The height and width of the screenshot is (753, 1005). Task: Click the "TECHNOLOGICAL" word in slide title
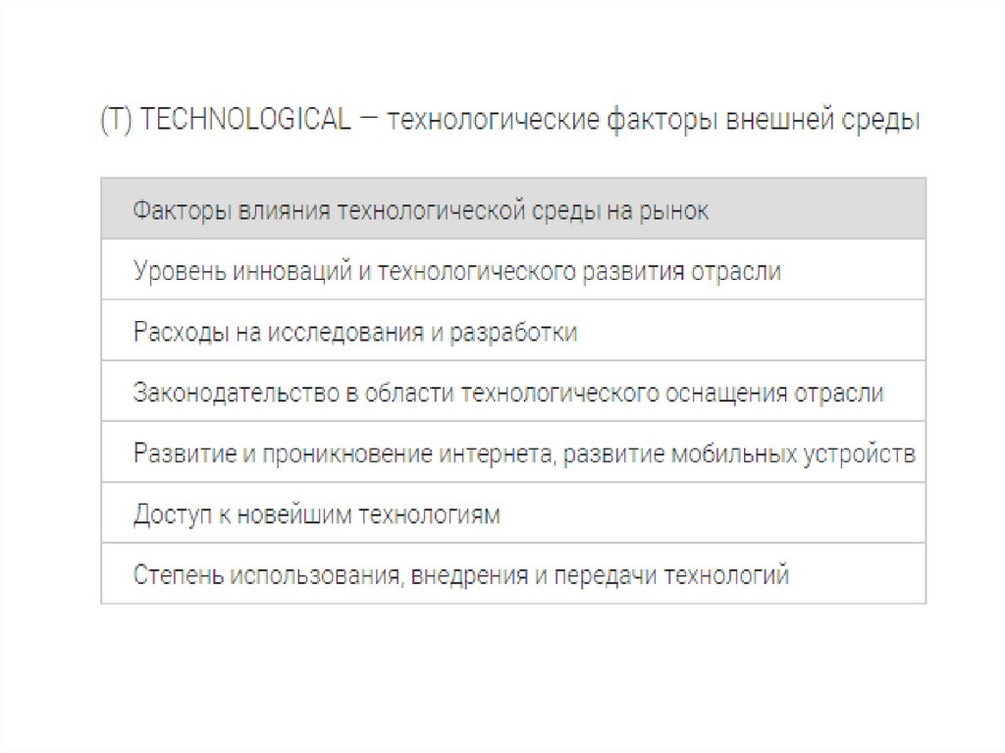(x=245, y=120)
